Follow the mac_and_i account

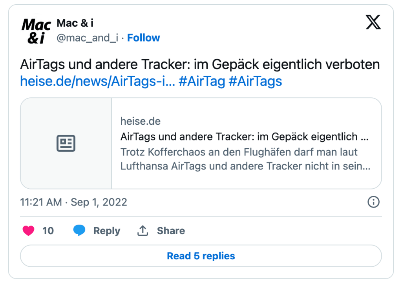click(x=143, y=38)
